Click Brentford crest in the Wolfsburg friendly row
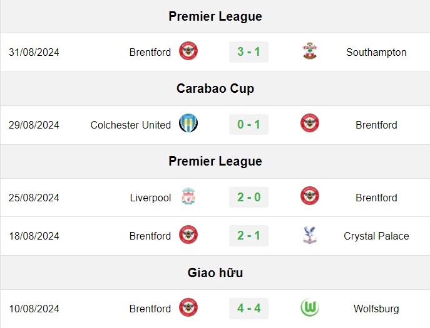This screenshot has height=328, width=430. click(188, 307)
